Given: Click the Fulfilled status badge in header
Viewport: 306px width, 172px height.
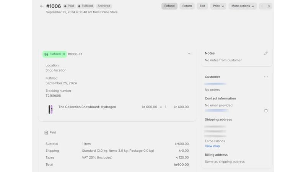Looking at the screenshot, I should (85, 6).
